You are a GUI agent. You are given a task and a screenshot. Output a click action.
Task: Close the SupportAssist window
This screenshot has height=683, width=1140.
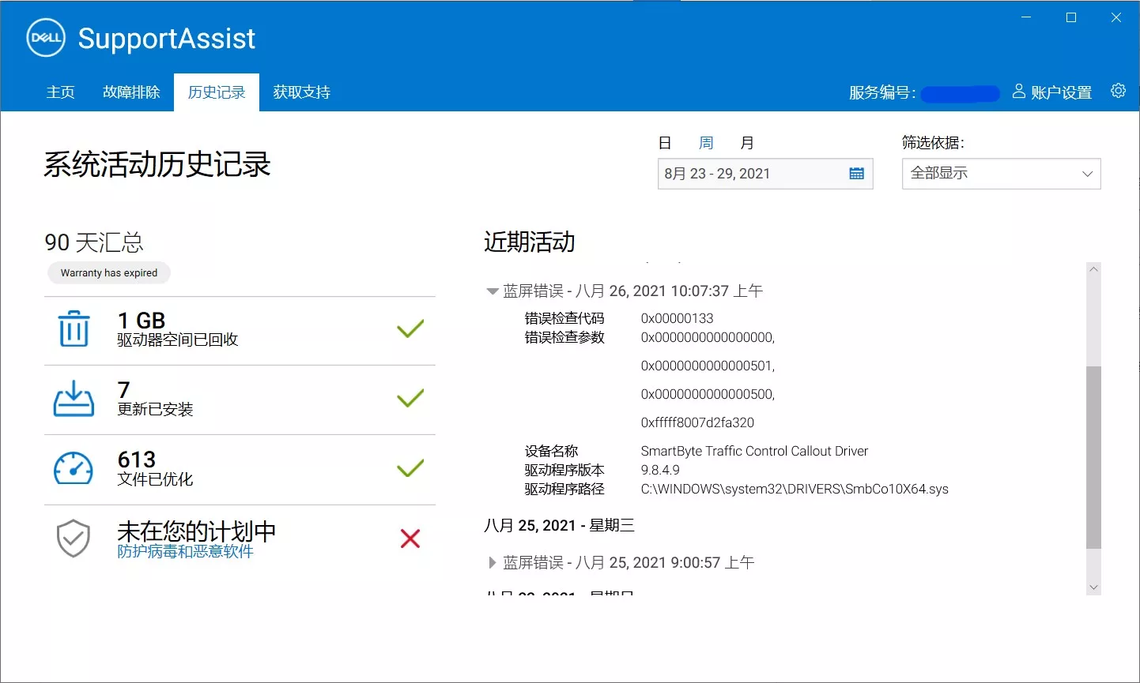pos(1116,17)
